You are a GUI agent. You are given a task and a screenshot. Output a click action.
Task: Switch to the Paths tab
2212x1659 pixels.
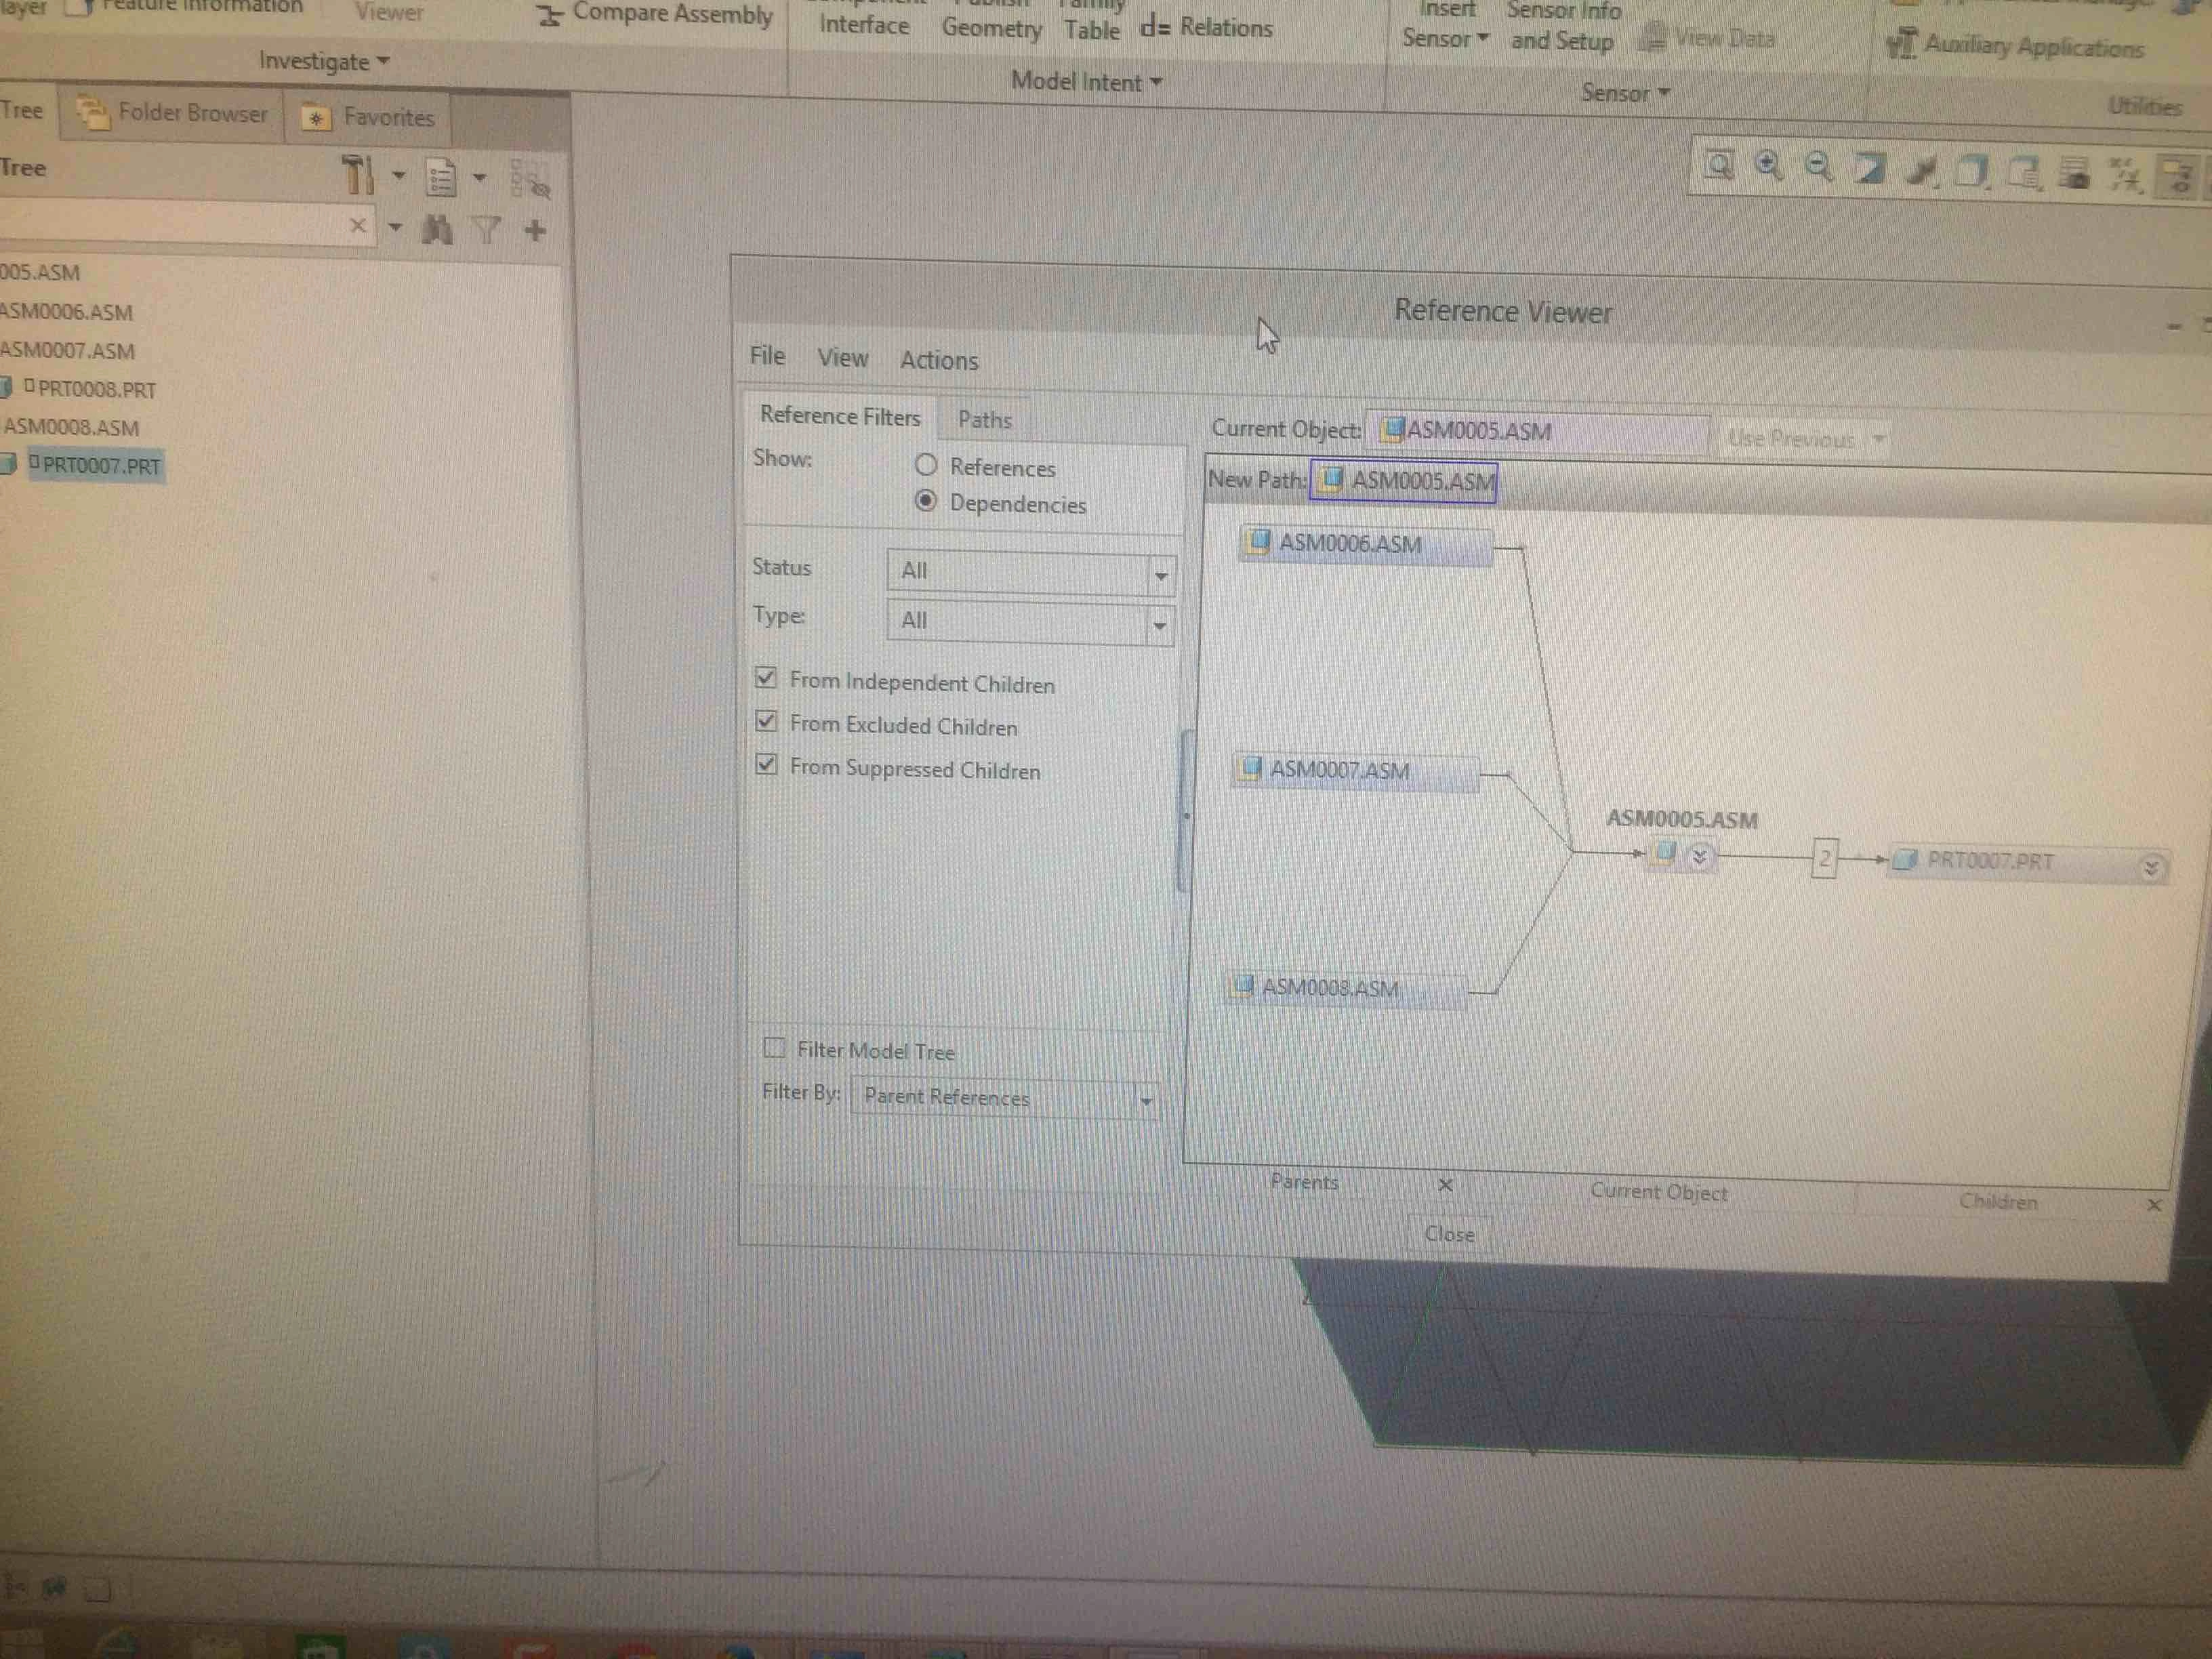(984, 420)
